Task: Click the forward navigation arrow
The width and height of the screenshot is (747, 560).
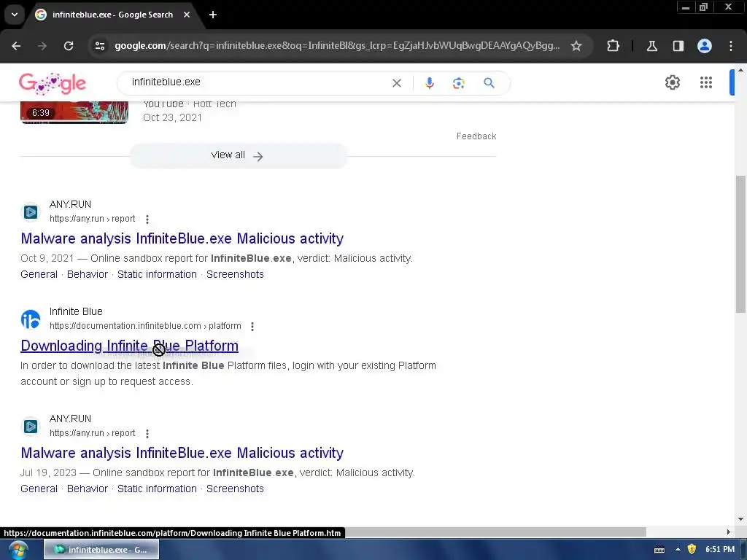Action: (x=42, y=46)
